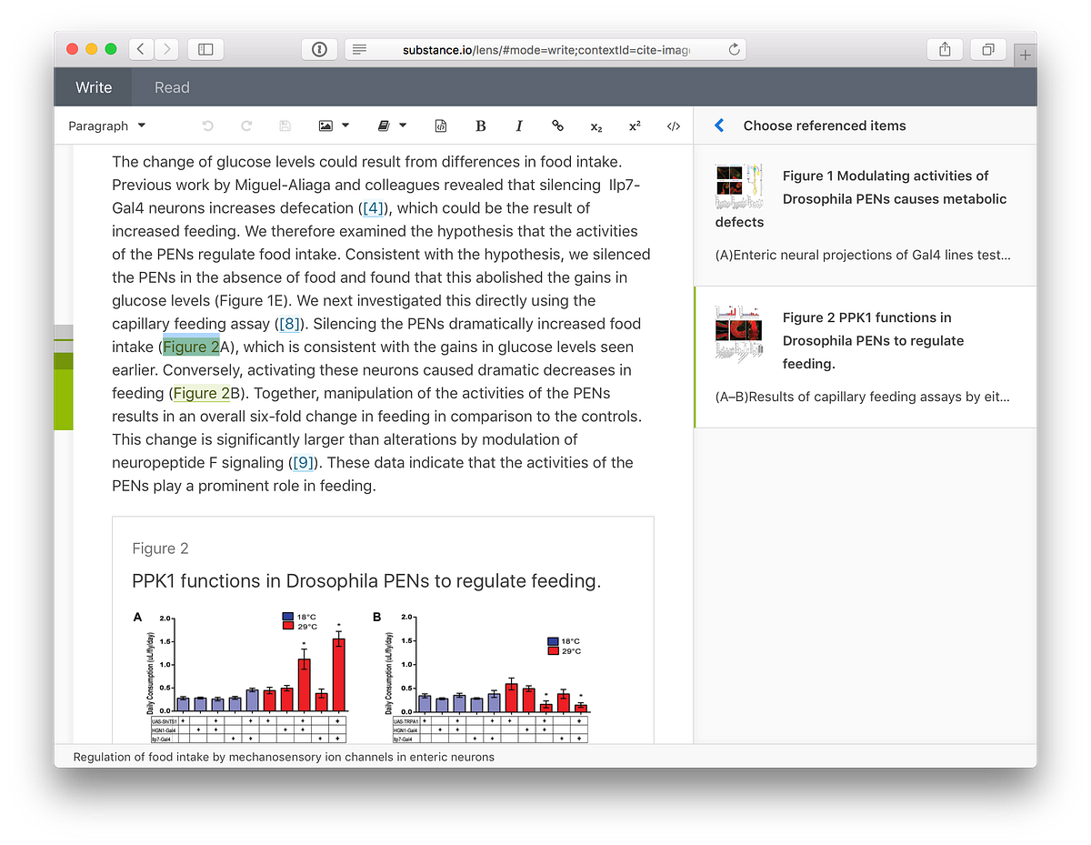Click the Figure 2 thumbnail image

click(x=739, y=335)
